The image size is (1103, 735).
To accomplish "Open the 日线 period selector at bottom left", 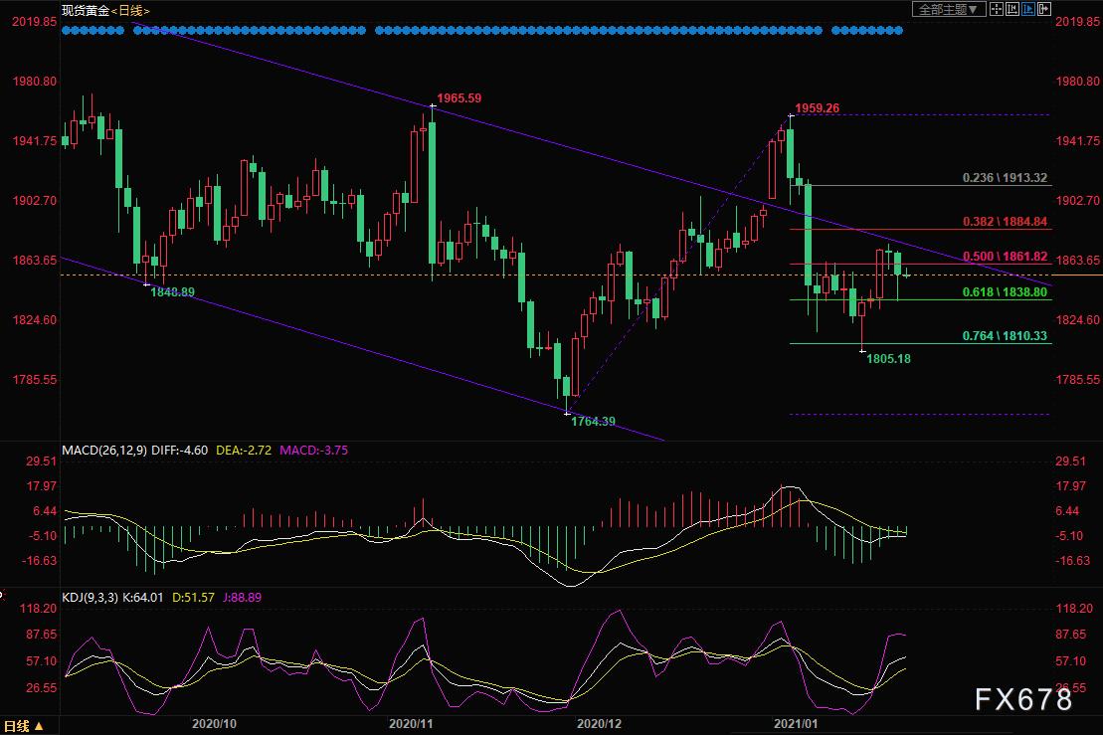I will coord(24,726).
